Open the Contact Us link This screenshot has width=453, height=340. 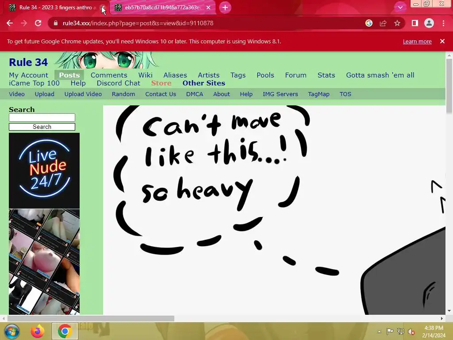point(161,94)
